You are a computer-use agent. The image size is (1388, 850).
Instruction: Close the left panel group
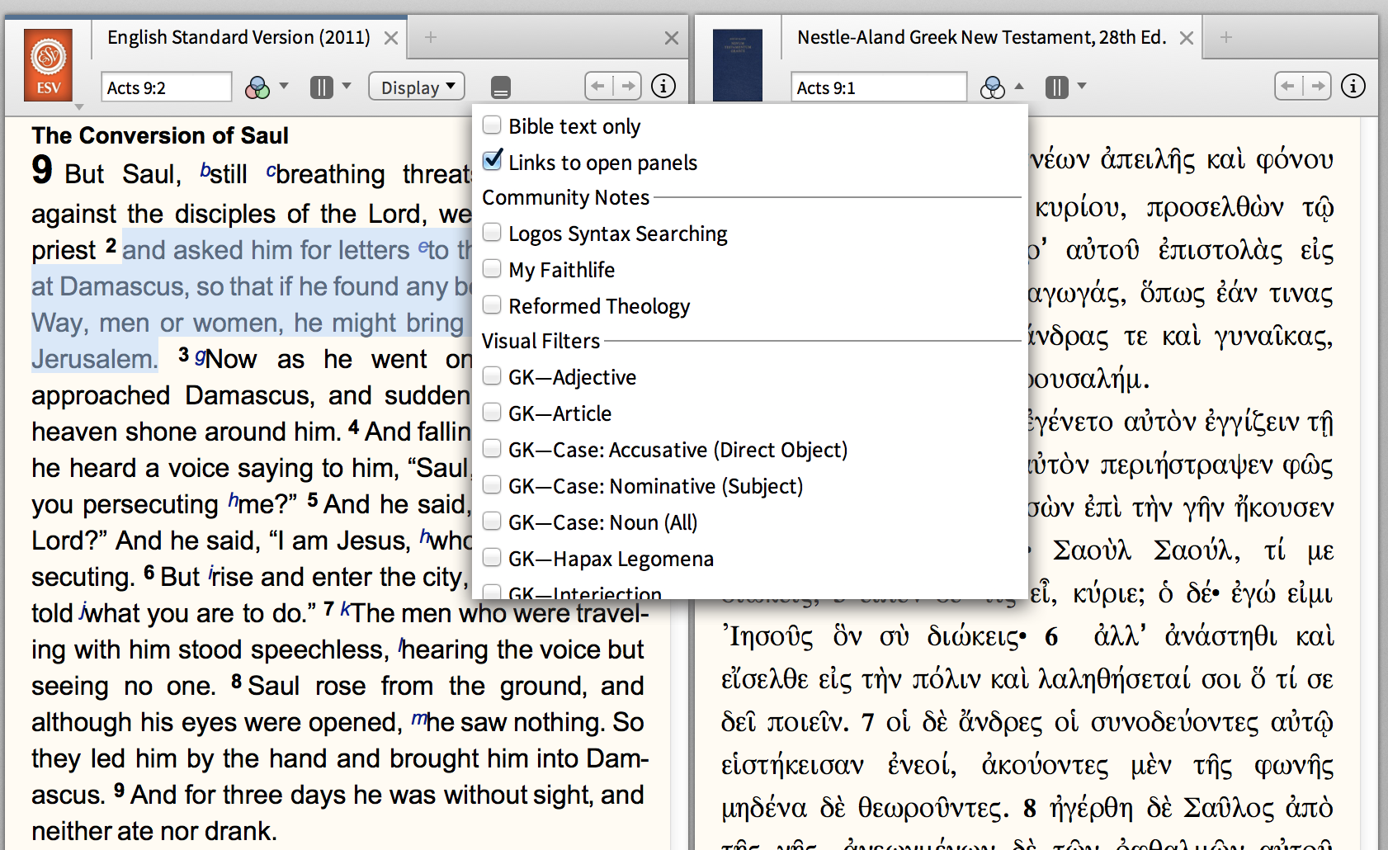[x=672, y=38]
